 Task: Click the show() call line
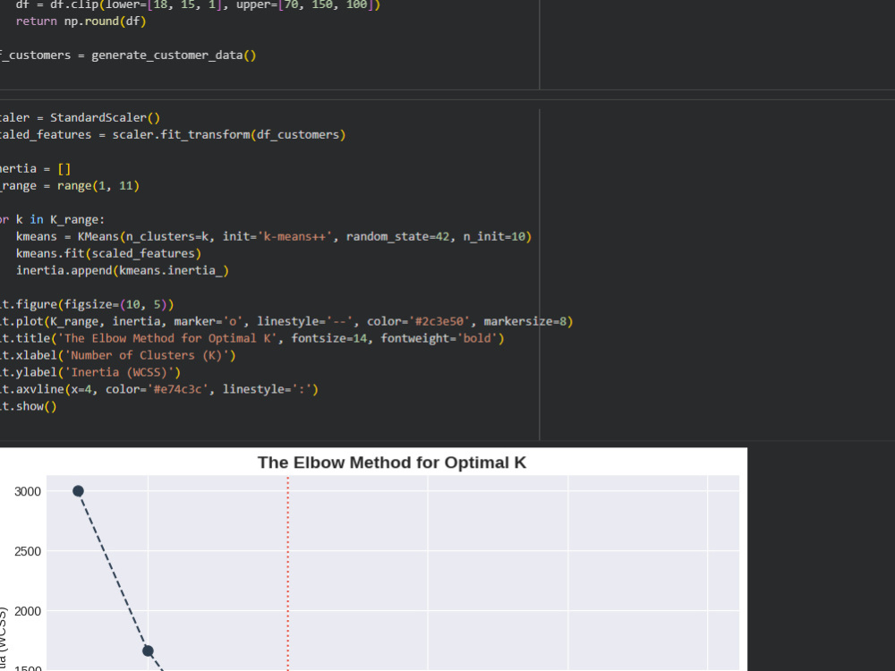[29, 406]
